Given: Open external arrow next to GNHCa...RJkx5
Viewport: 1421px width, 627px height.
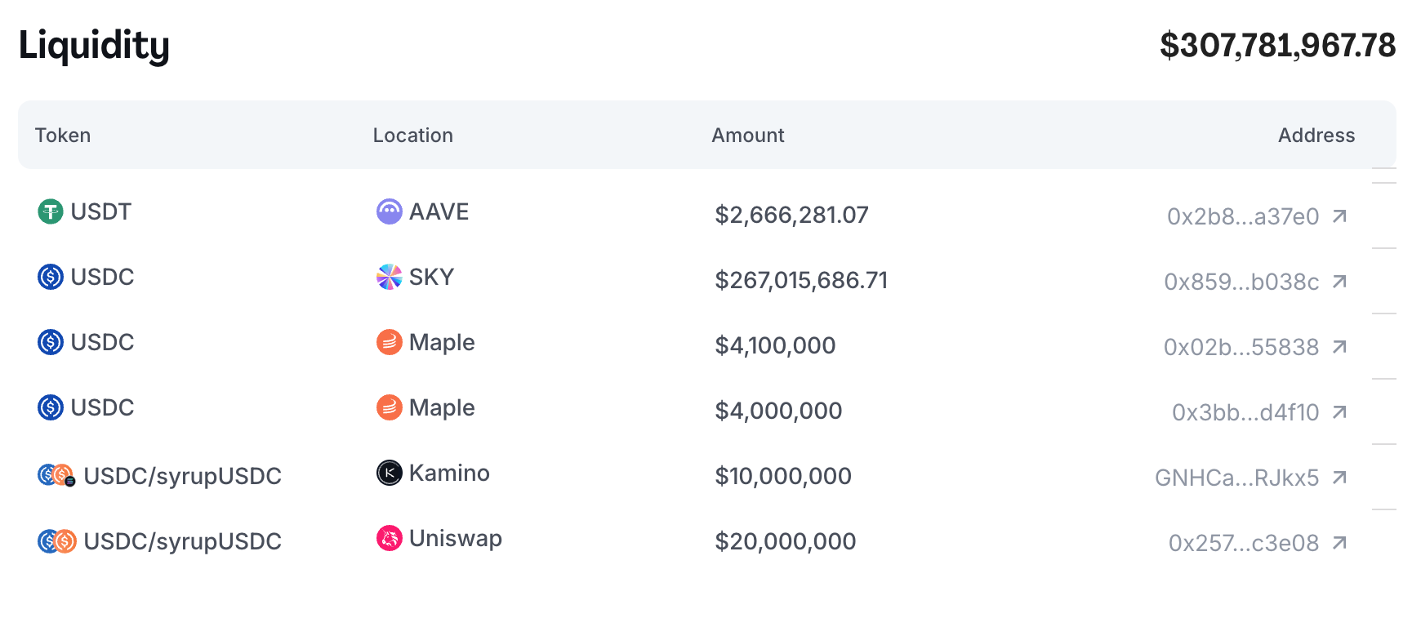Looking at the screenshot, I should point(1339,478).
